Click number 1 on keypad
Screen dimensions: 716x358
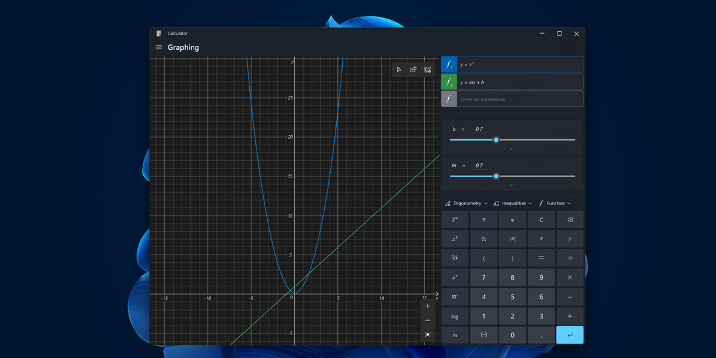pos(483,316)
